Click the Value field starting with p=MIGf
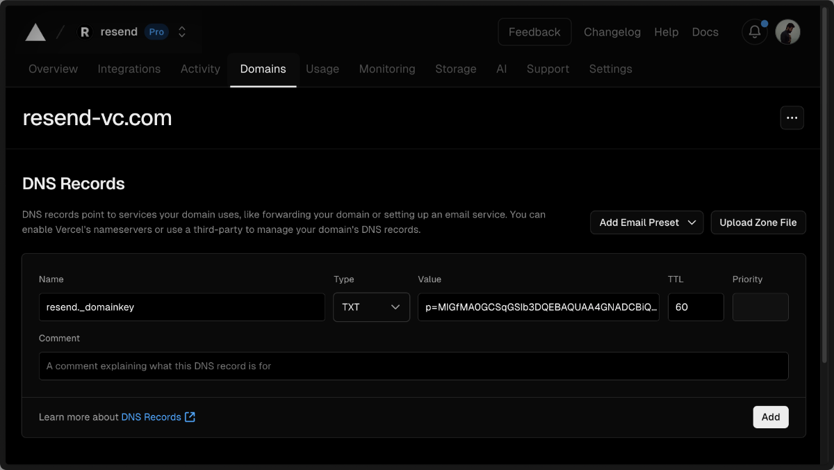The height and width of the screenshot is (470, 834). 539,307
